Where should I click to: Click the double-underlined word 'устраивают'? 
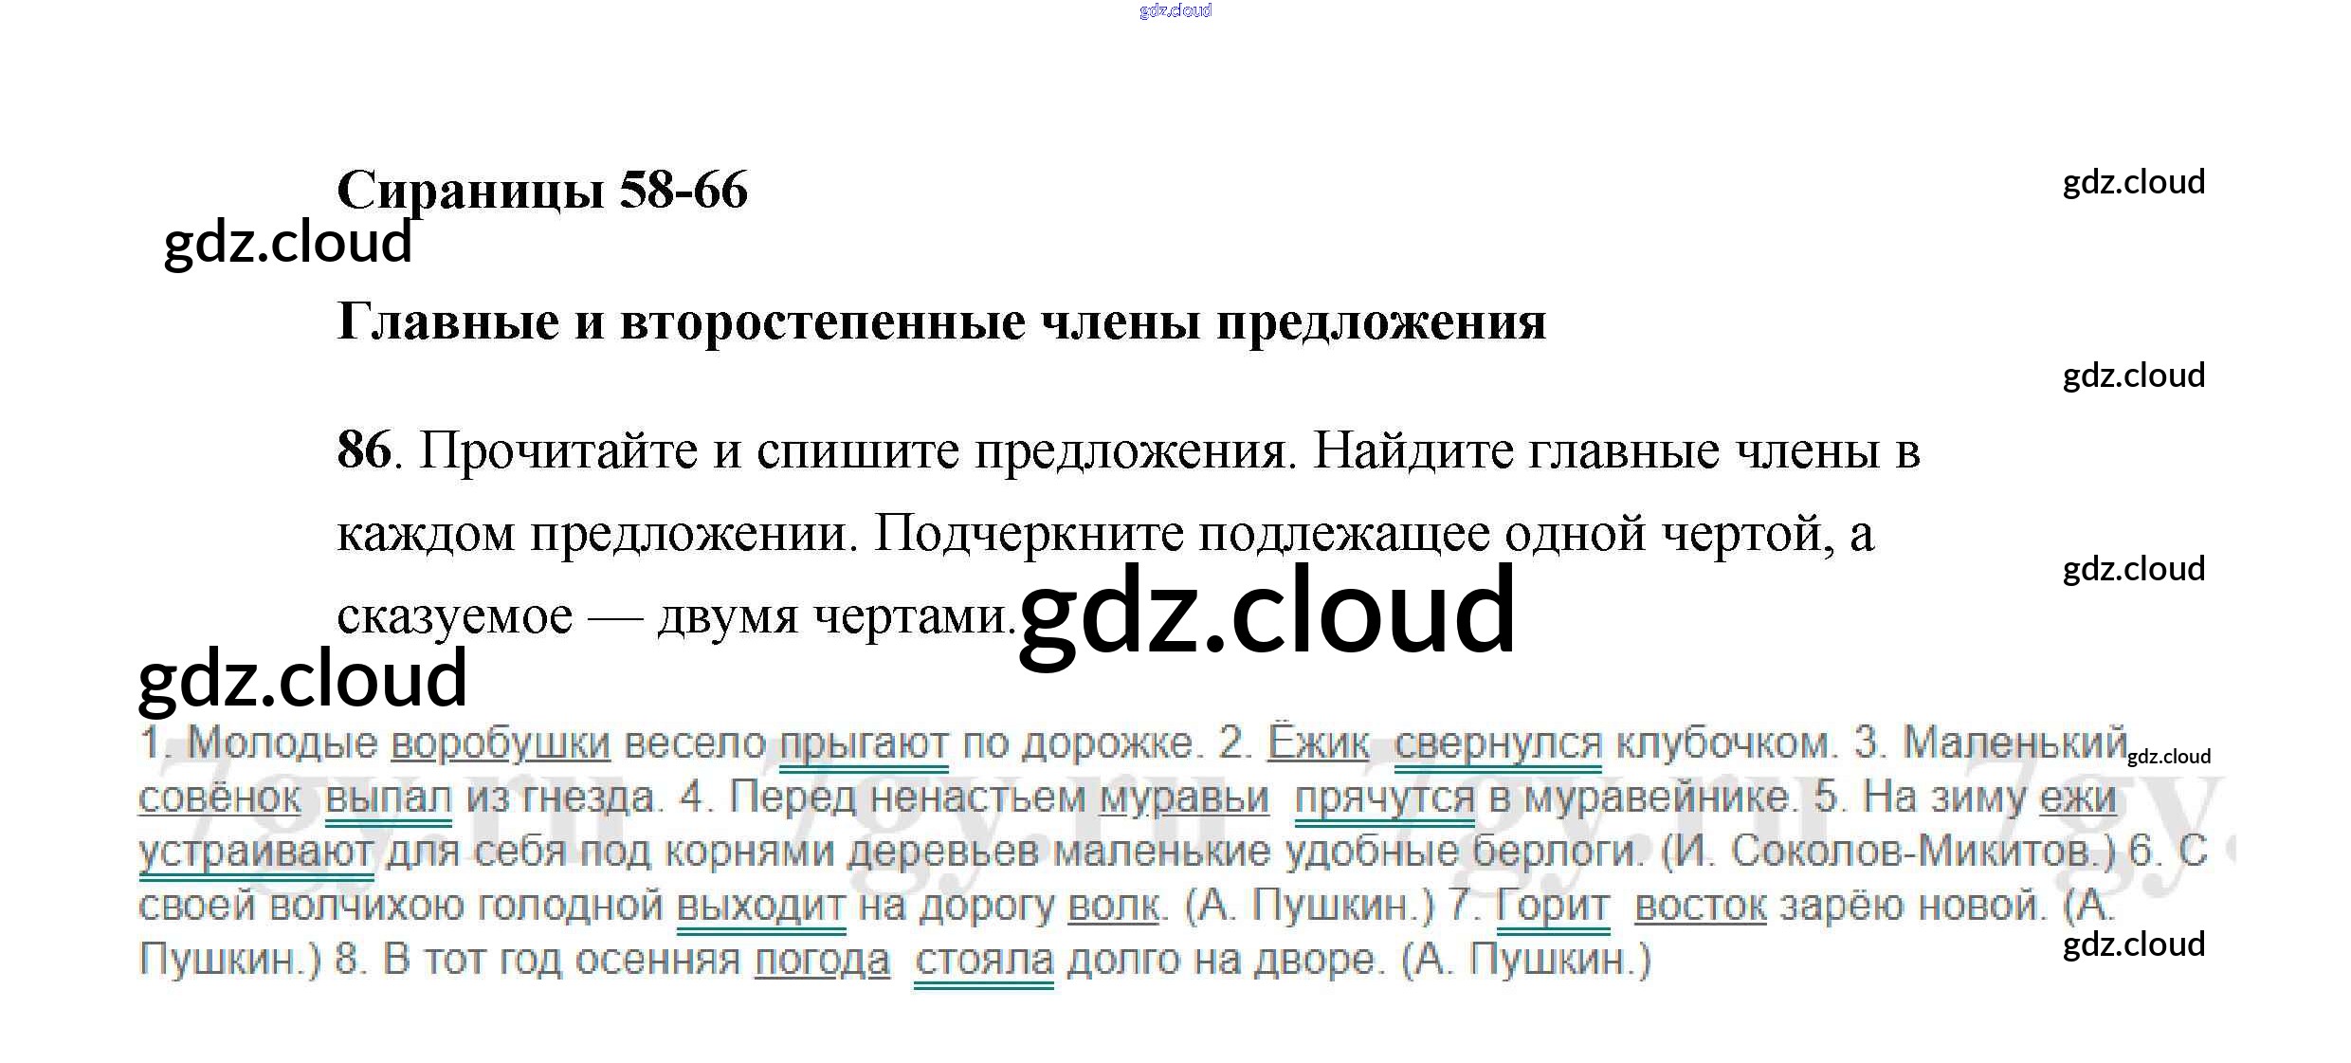pyautogui.click(x=256, y=852)
